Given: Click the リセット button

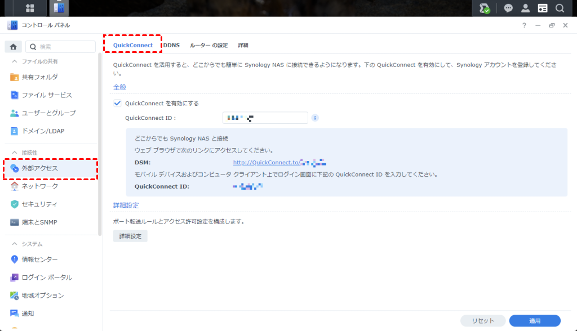Looking at the screenshot, I should point(483,321).
